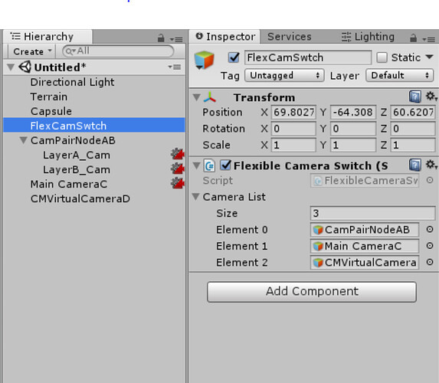Disable the Flexible Camera Switch script checkbox
Viewport: 439px width, 383px height.
click(x=225, y=165)
